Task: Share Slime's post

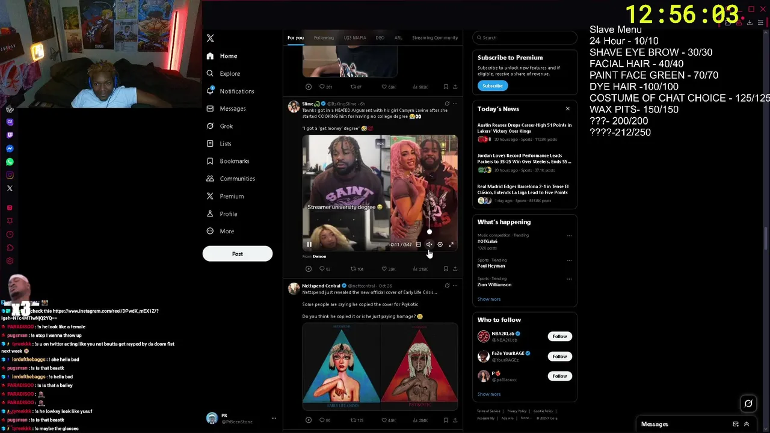Action: 455,269
